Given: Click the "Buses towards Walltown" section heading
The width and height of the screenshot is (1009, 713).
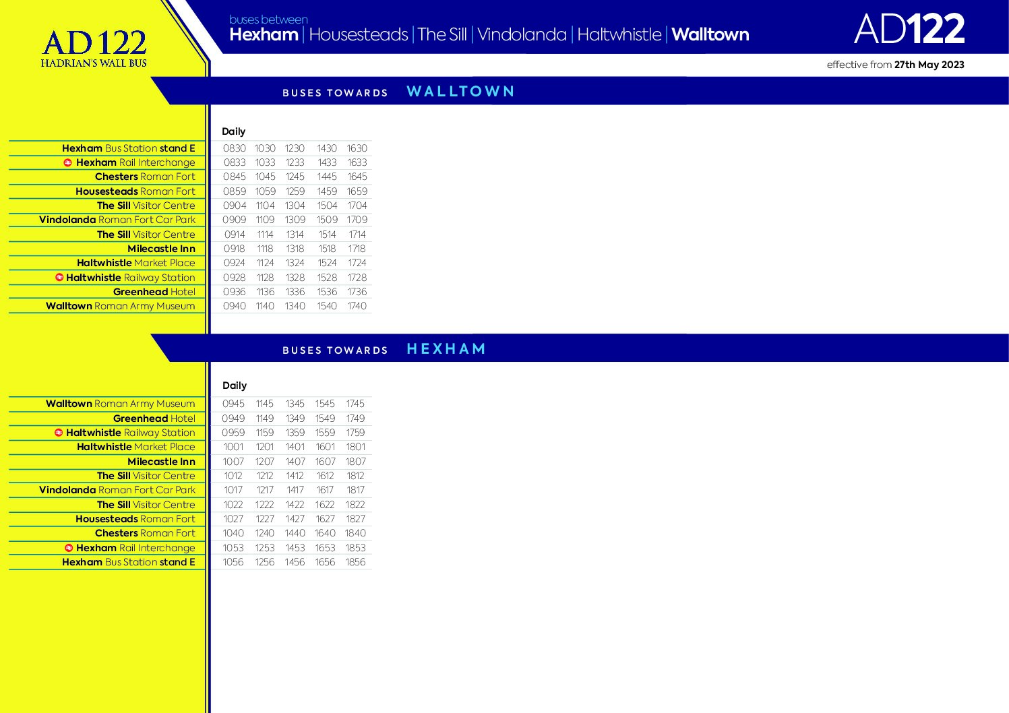Looking at the screenshot, I should pos(398,92).
